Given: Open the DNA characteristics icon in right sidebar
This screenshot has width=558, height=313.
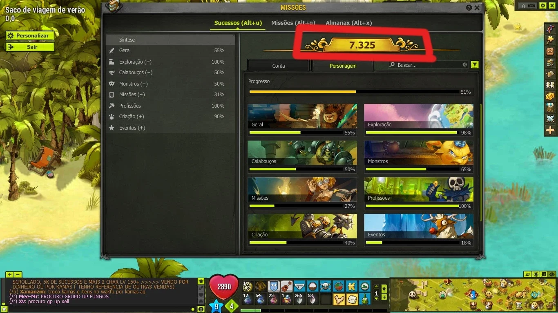Looking at the screenshot, I should click(x=550, y=29).
